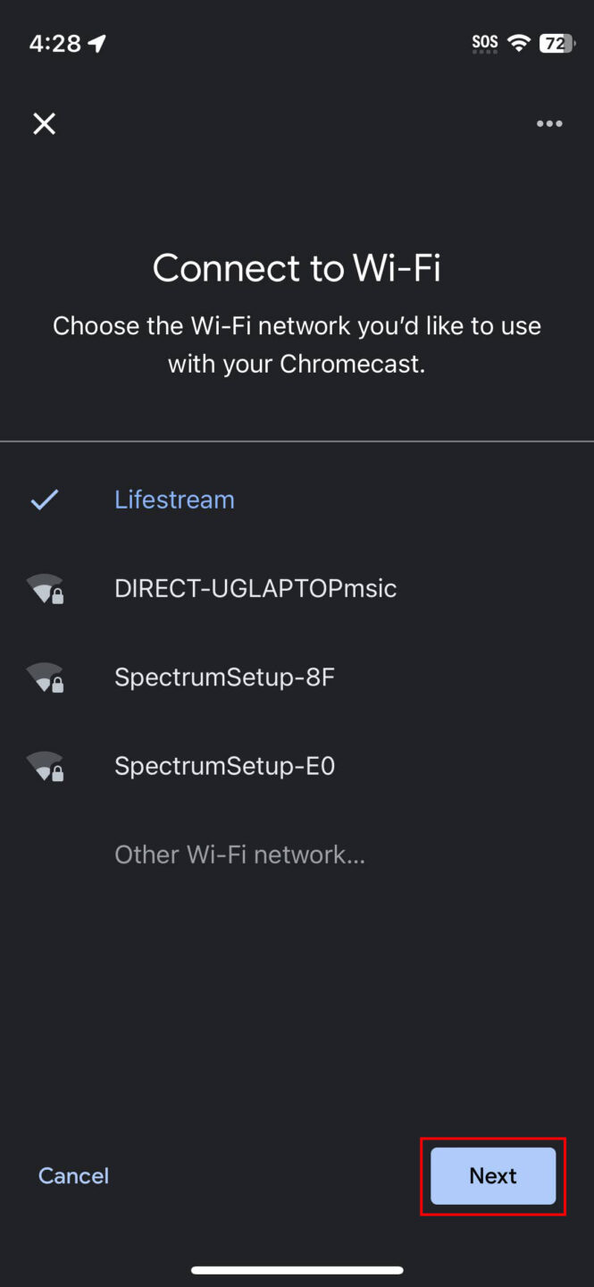This screenshot has height=1287, width=594.
Task: Open the three-dot overflow menu
Action: tap(548, 123)
